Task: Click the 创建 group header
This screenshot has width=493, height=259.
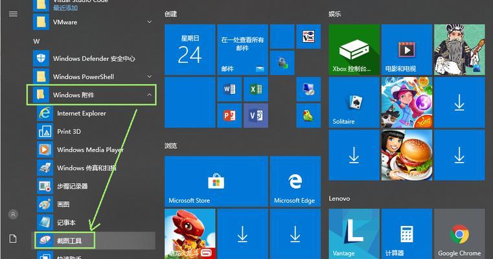Action: click(x=171, y=14)
